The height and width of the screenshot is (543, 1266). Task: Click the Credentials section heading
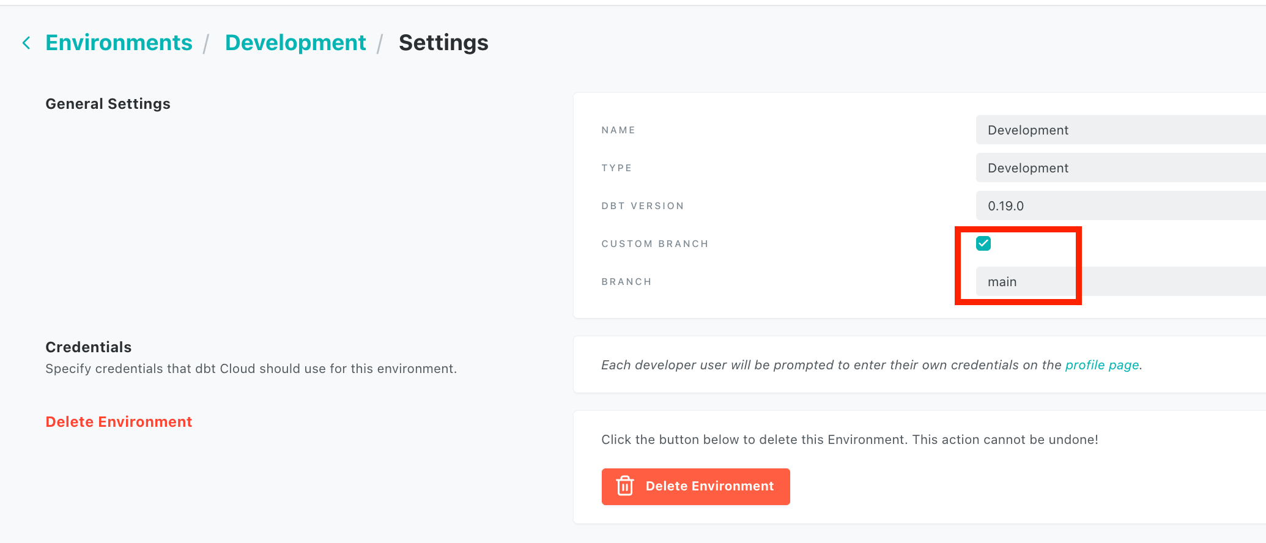(x=89, y=347)
